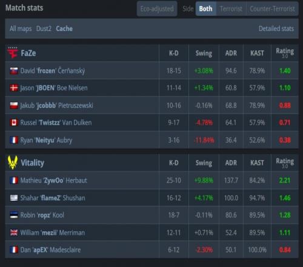Click the Danish flag beside JBOEN

tap(14, 88)
